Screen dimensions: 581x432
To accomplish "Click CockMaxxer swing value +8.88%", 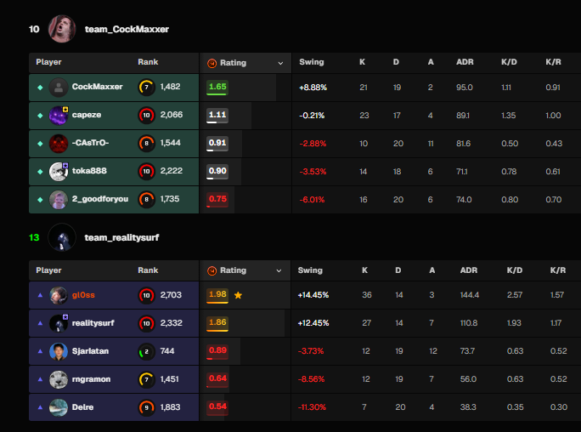I will click(313, 88).
